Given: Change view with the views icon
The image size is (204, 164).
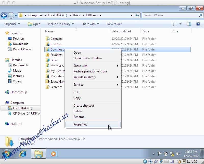Looking at the screenshot, I should point(175,24).
